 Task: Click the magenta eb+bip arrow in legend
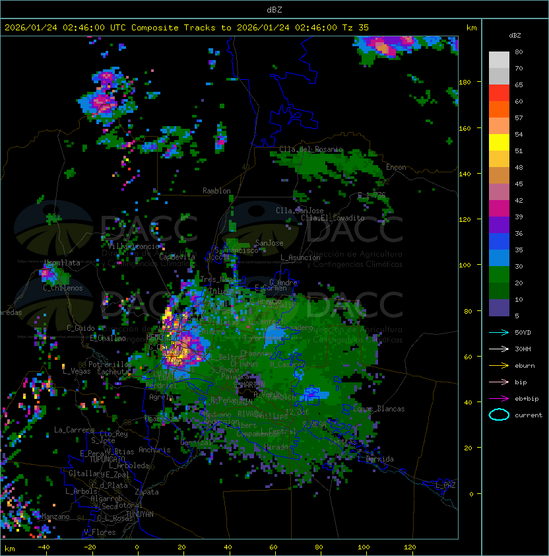click(x=499, y=399)
